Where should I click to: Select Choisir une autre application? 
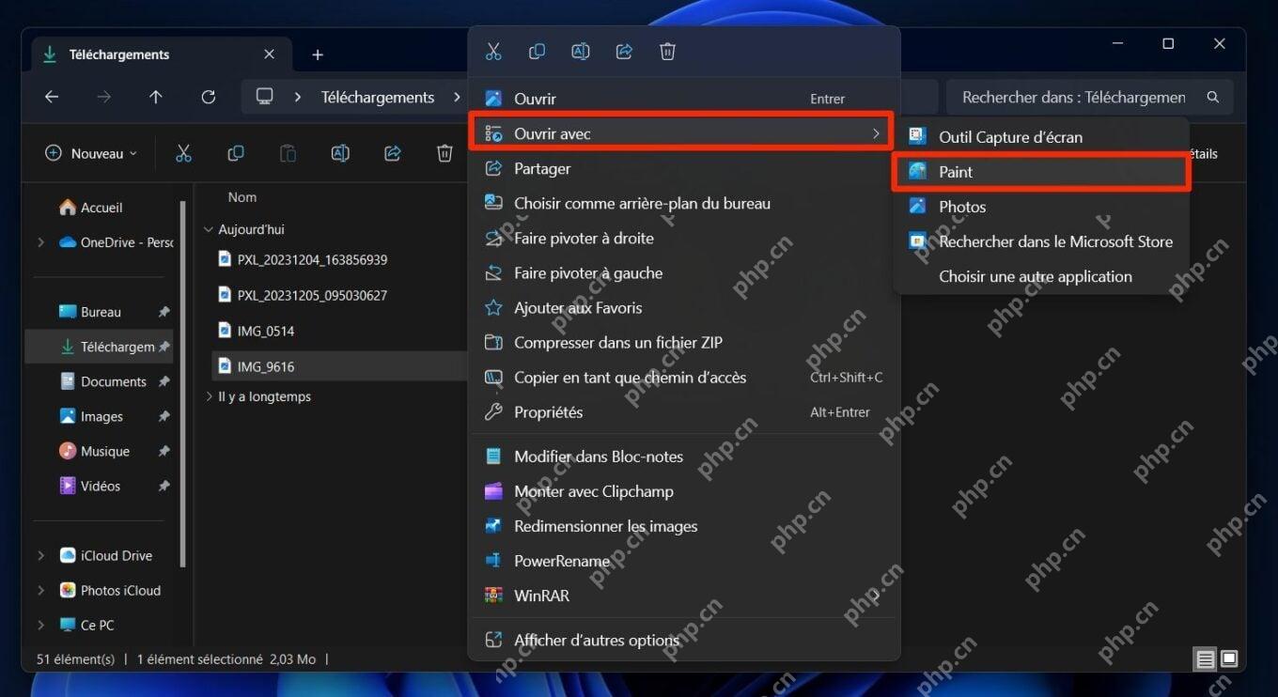1041,276
